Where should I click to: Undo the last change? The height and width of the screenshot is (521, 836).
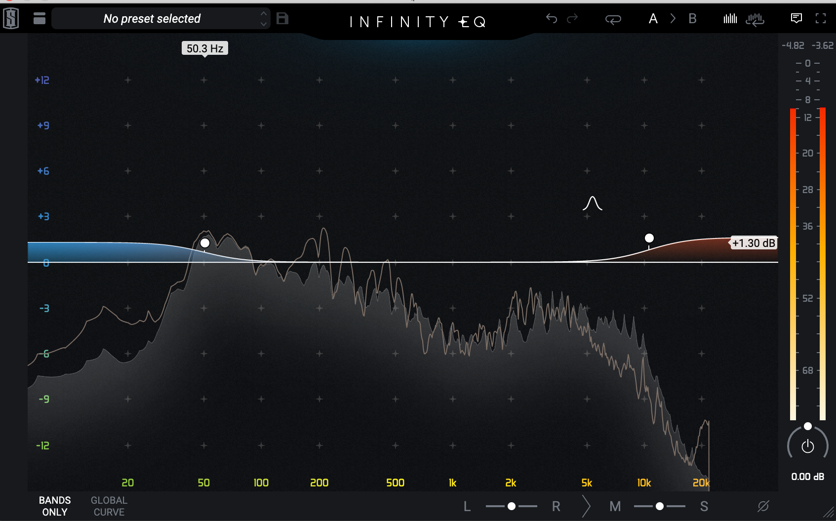[x=552, y=19]
